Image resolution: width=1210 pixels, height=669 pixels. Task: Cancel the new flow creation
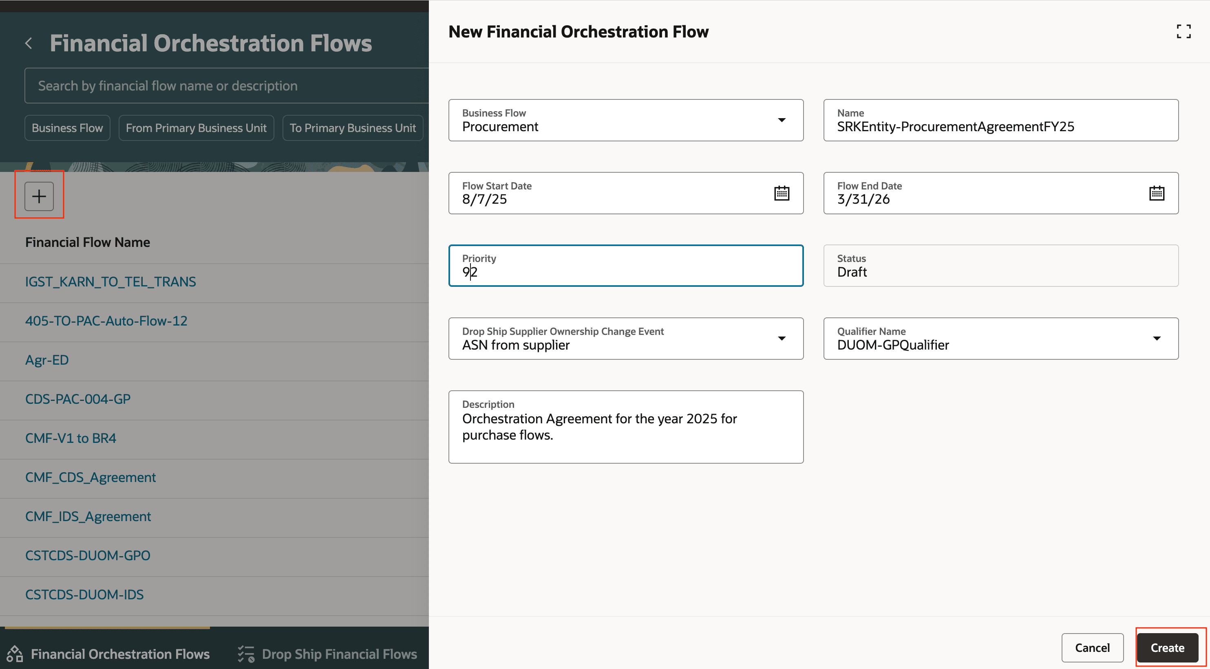1092,647
